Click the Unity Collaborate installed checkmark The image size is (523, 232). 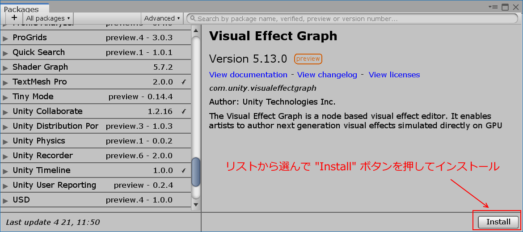point(184,111)
